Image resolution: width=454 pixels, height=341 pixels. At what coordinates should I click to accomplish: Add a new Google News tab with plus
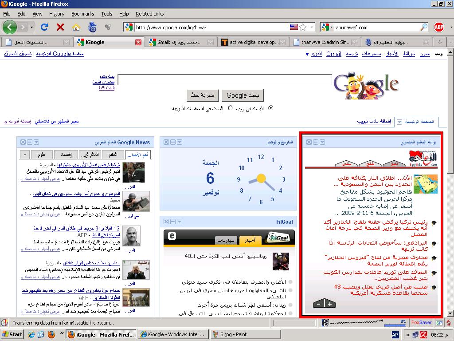(25, 155)
